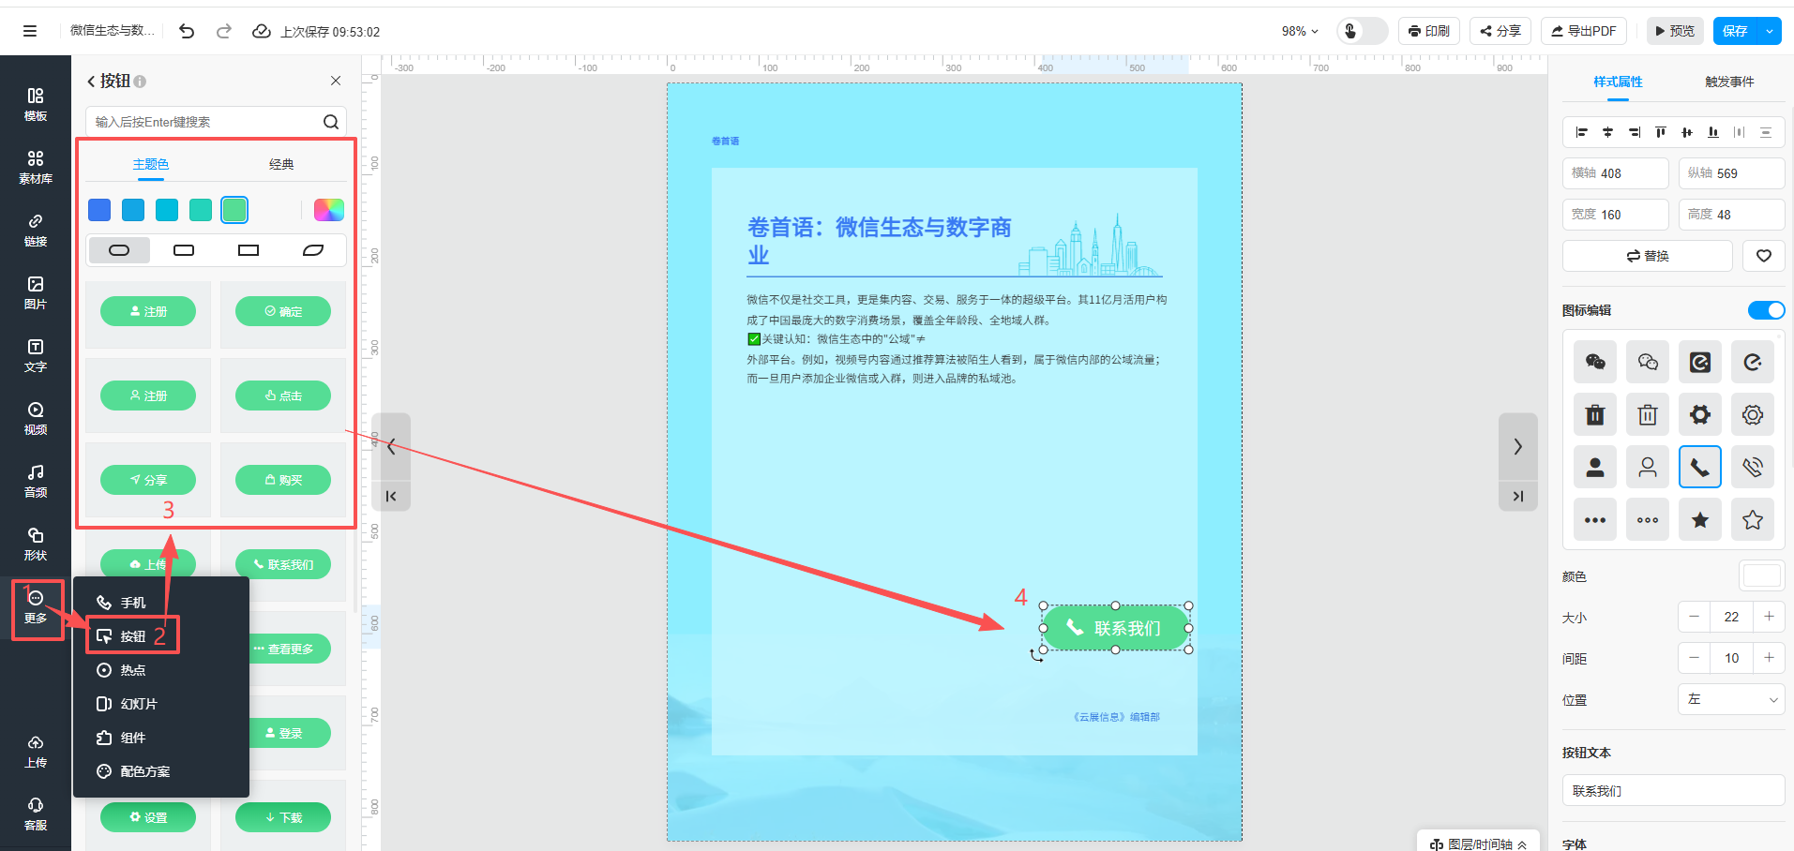Open the 98% zoom dropdown
This screenshot has height=851, width=1794.
[1300, 31]
